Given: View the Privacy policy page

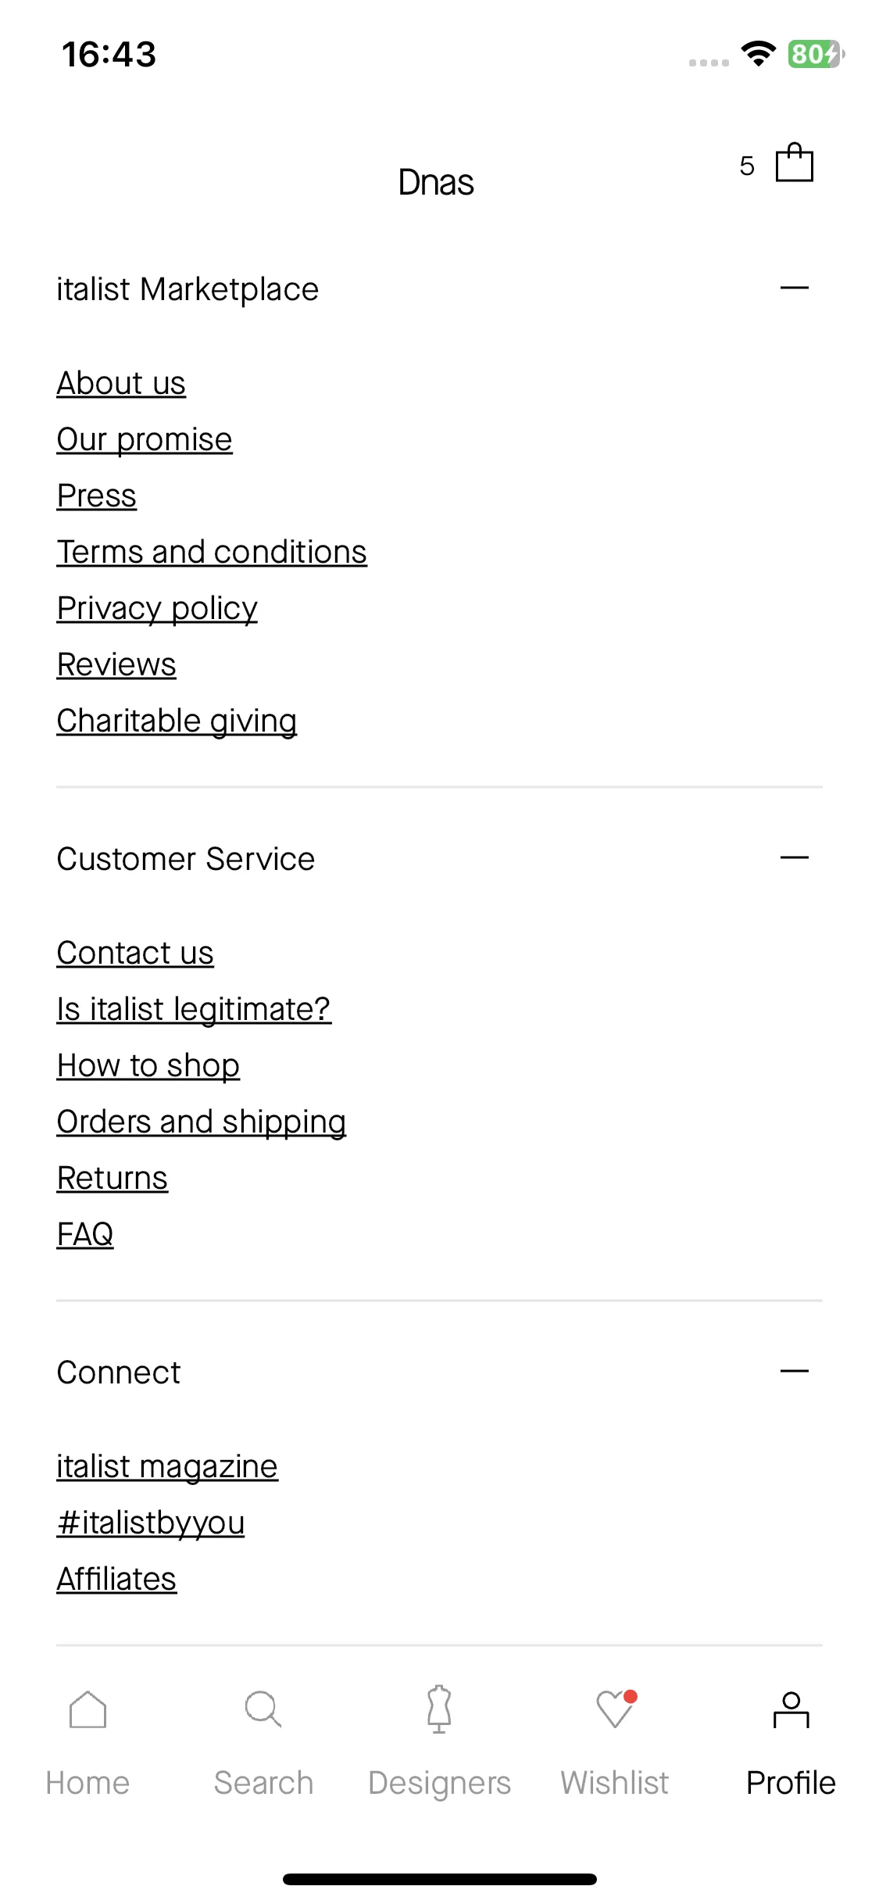Looking at the screenshot, I should click(157, 609).
